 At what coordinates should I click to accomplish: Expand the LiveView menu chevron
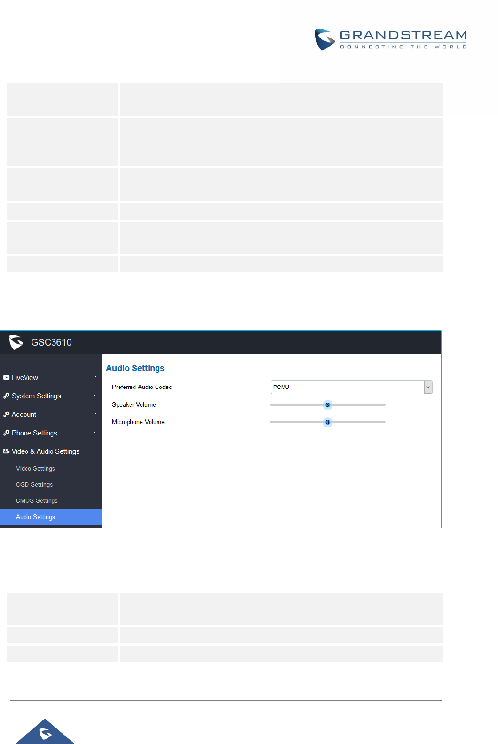point(95,377)
